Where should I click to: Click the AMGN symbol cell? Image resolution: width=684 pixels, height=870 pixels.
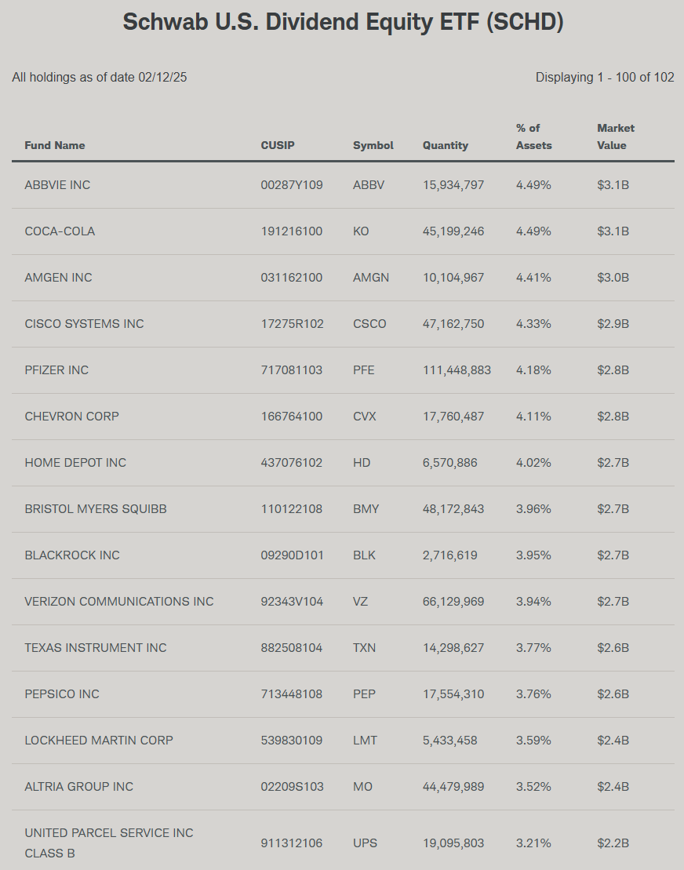370,278
